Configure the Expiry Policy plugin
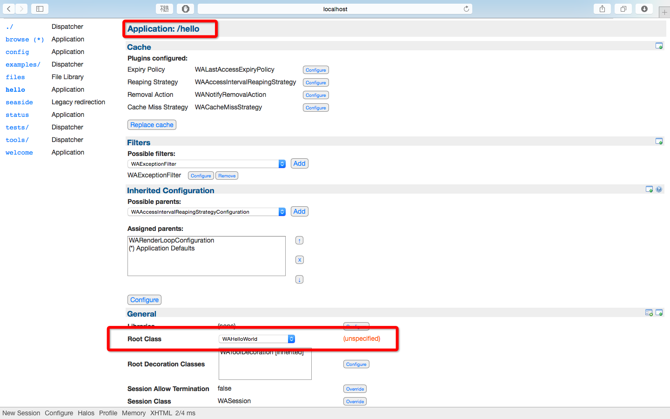The height and width of the screenshot is (419, 670). (x=316, y=70)
